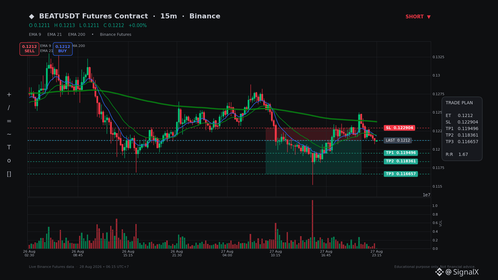Click the 0.1212 SELL button
This screenshot has height=280, width=498.
[x=29, y=49]
